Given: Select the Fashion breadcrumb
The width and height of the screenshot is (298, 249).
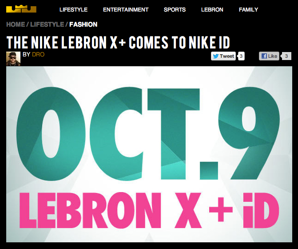Looking at the screenshot, I should tap(83, 24).
